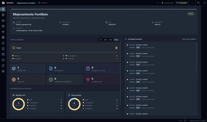Click the Resueltos topics legend row

click(x=38, y=59)
